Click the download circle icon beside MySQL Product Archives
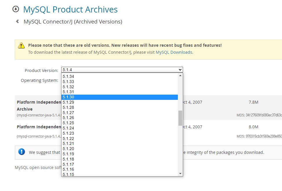282x191 pixels. click(16, 9)
